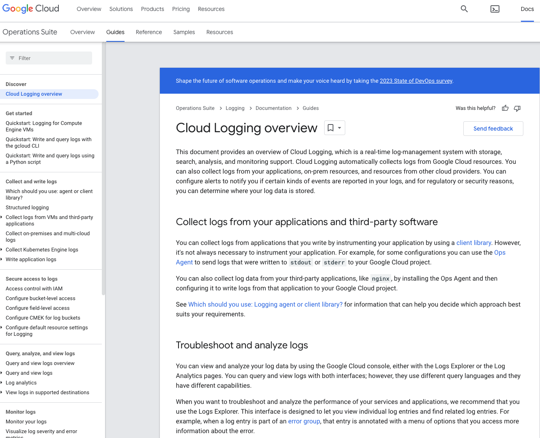Open the Ops Agent link
This screenshot has width=540, height=438.
click(x=500, y=252)
